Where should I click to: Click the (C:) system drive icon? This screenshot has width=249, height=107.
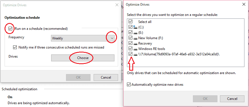point(135,27)
